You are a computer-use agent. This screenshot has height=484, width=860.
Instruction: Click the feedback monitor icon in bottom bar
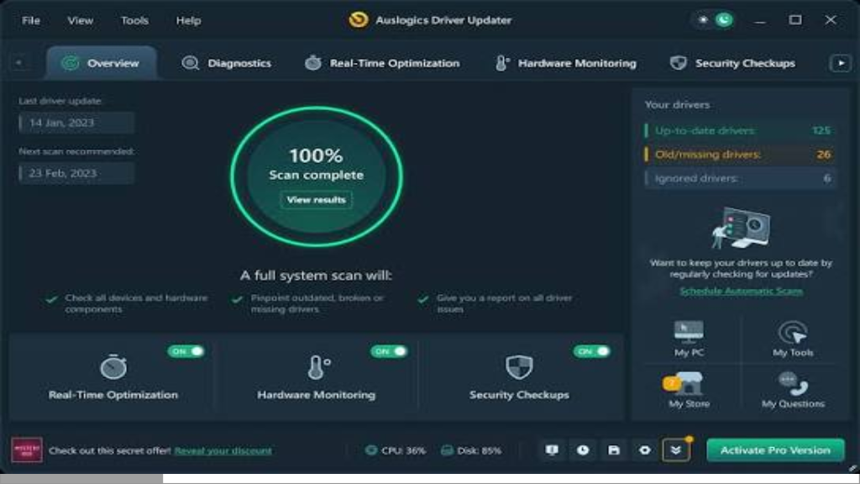click(x=552, y=450)
